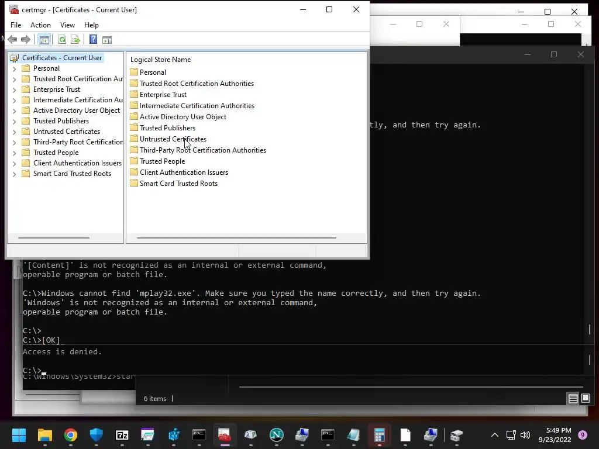Click the network icon in system tray
This screenshot has height=449, width=599.
pyautogui.click(x=511, y=435)
